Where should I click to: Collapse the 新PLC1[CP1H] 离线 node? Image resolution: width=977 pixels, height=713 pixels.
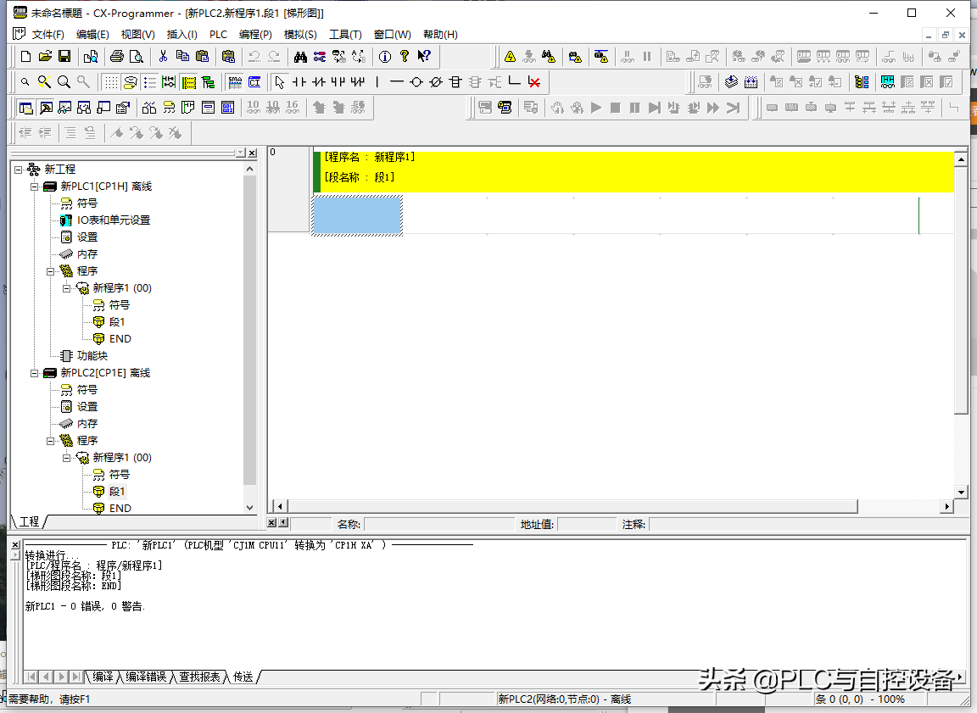34,187
